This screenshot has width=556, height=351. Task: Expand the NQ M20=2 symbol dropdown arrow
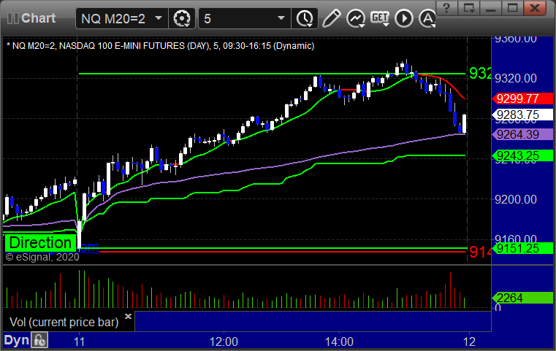click(x=159, y=18)
